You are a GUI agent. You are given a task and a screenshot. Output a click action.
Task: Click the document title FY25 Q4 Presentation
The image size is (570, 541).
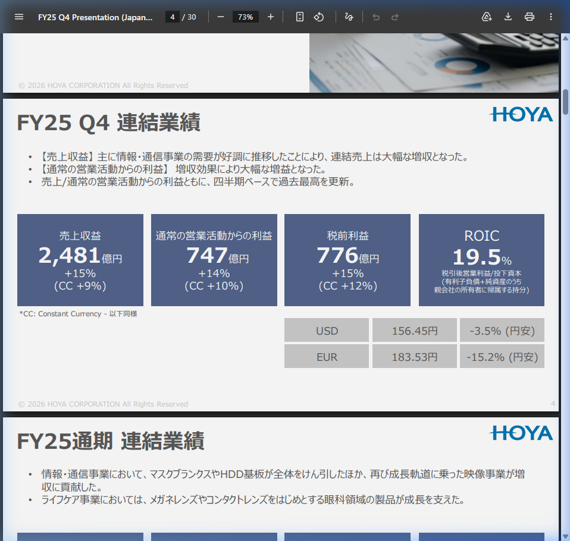tap(95, 17)
